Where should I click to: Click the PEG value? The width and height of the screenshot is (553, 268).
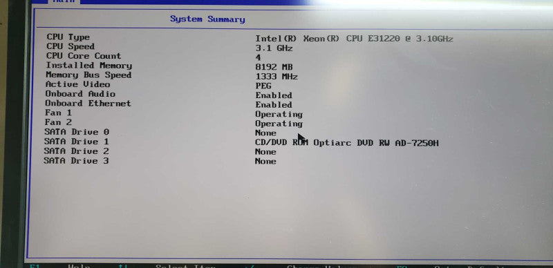(263, 86)
